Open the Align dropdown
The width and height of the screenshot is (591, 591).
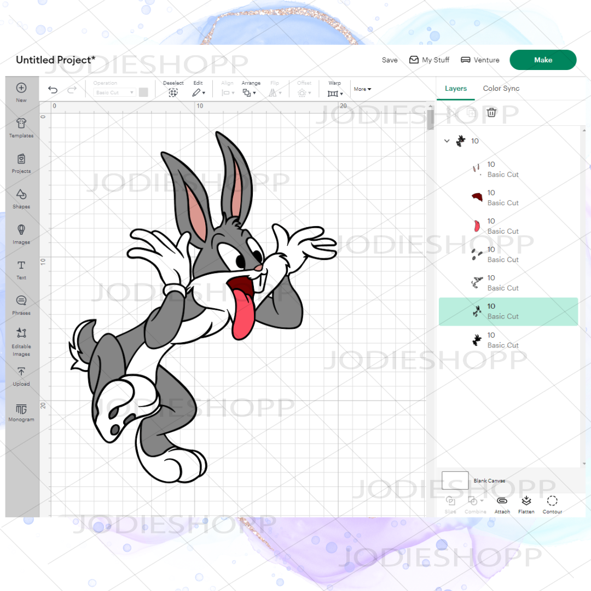[x=228, y=92]
